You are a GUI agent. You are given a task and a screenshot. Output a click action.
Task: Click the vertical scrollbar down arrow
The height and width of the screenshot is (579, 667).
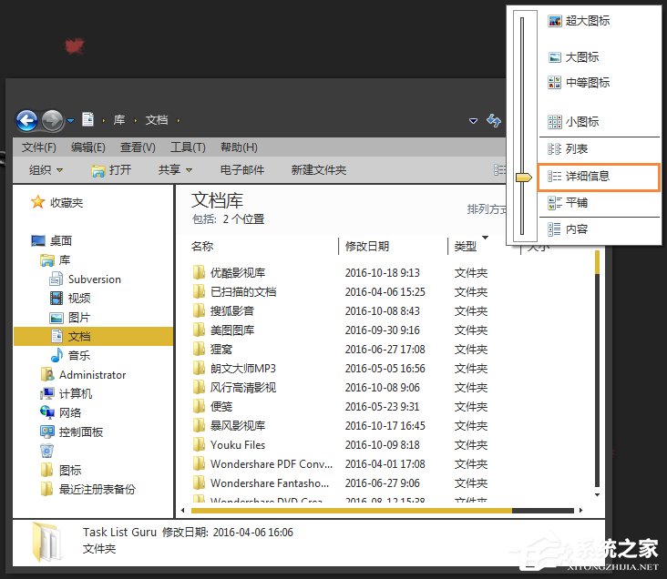pos(597,495)
